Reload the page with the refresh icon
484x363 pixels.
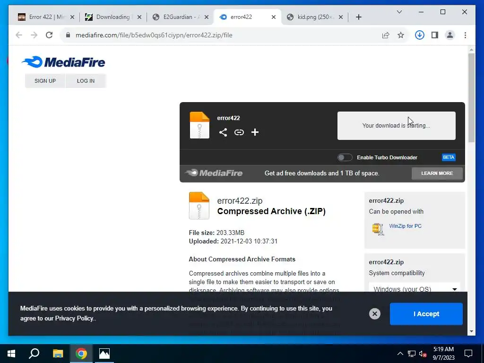tap(49, 35)
